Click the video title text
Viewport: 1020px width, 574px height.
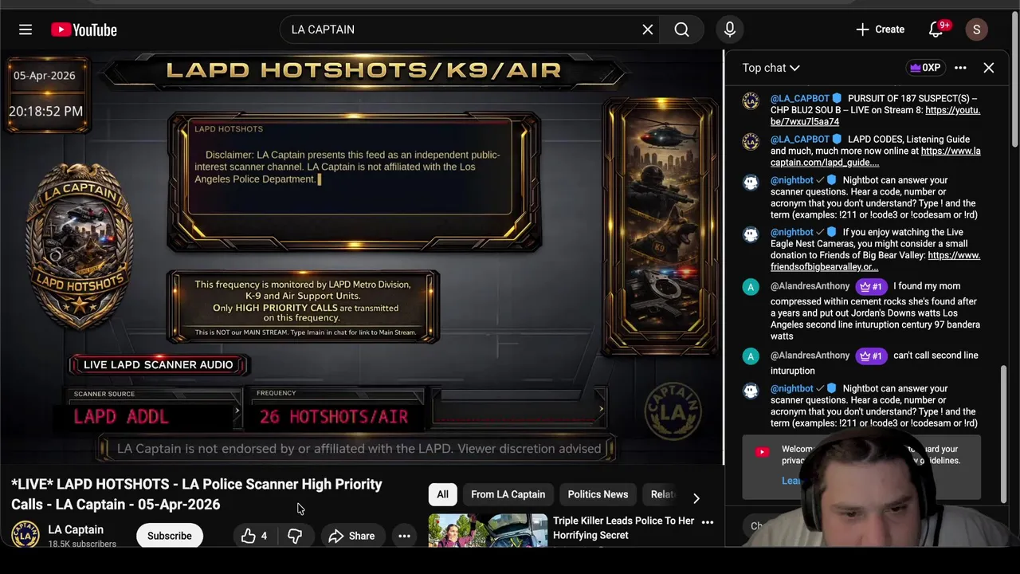click(x=197, y=494)
